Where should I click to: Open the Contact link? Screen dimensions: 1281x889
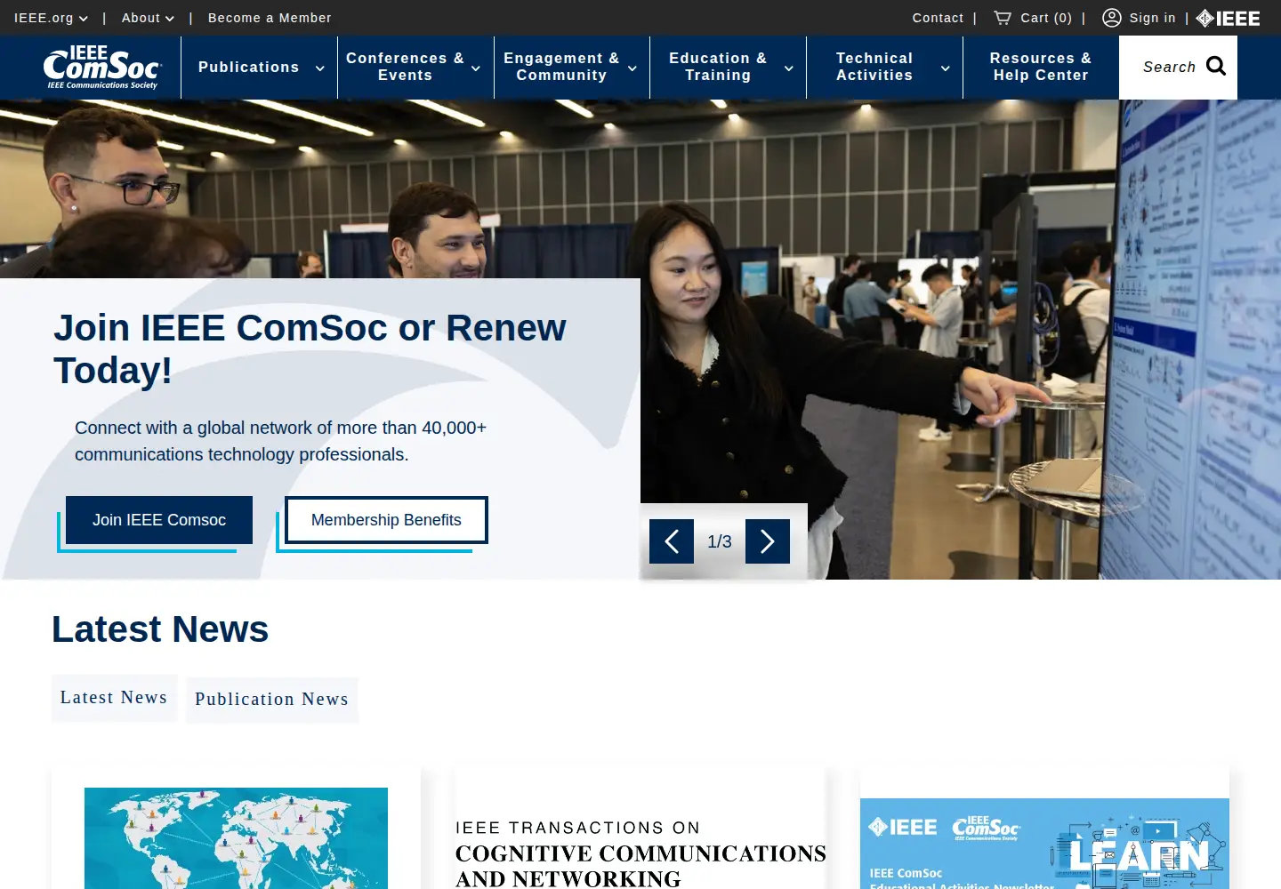click(x=938, y=18)
